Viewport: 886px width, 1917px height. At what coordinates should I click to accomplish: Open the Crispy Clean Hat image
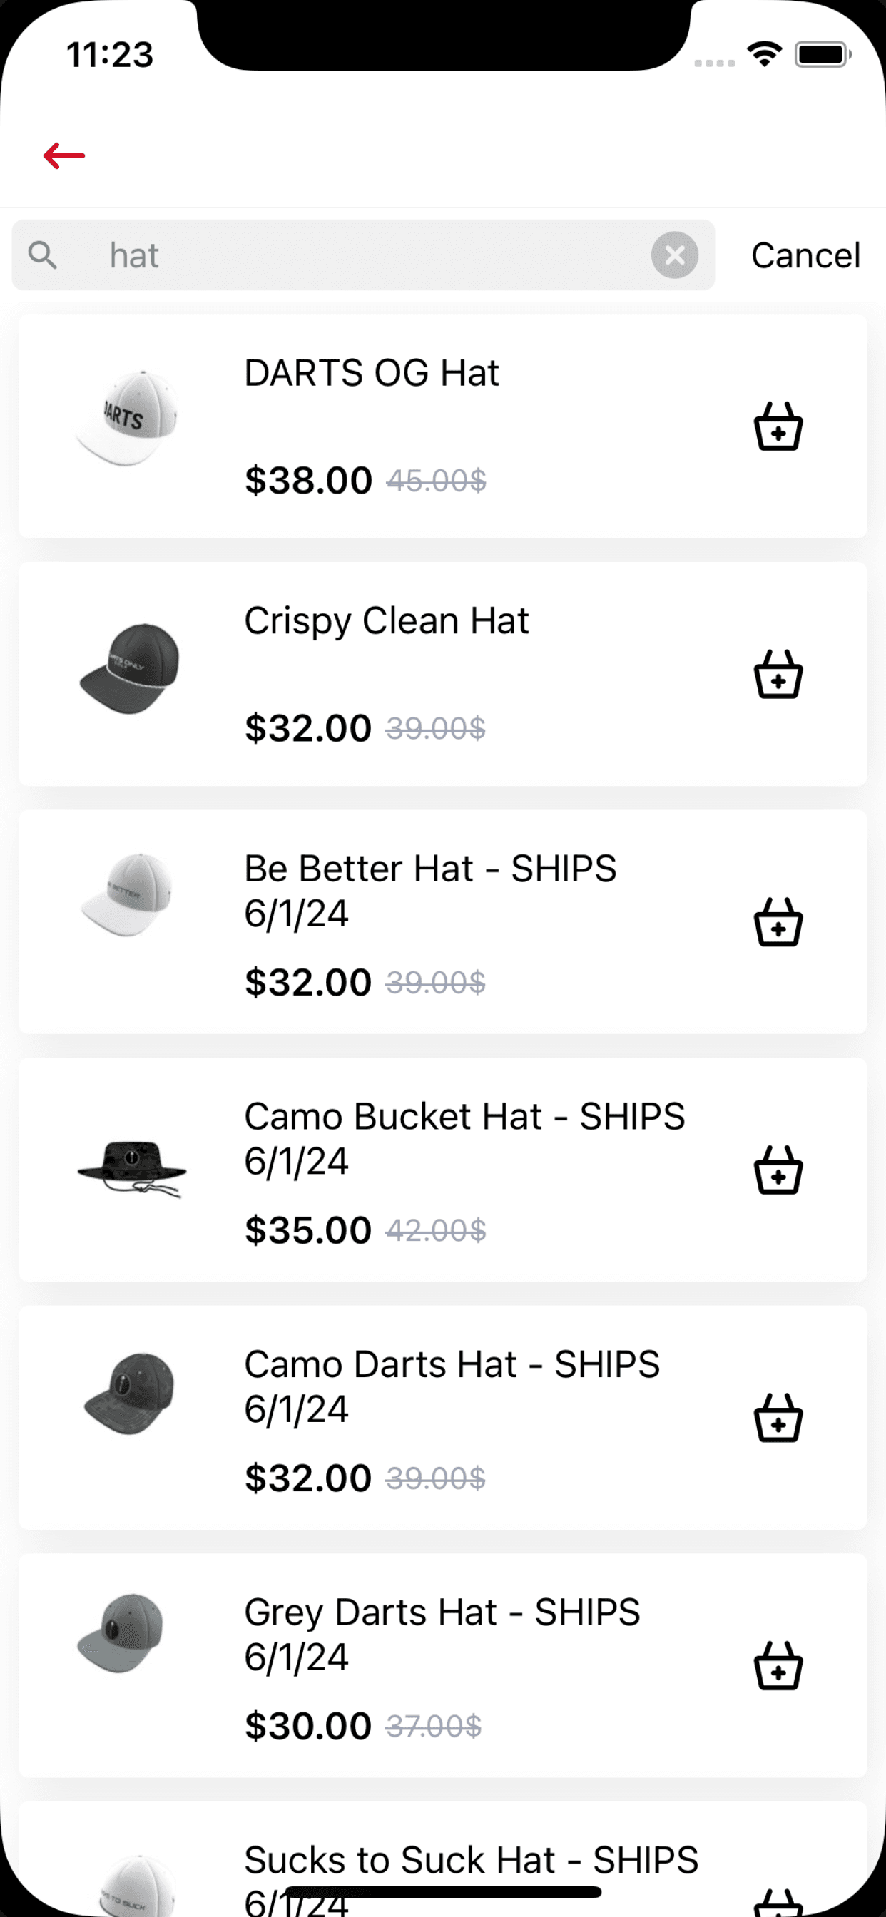130,668
